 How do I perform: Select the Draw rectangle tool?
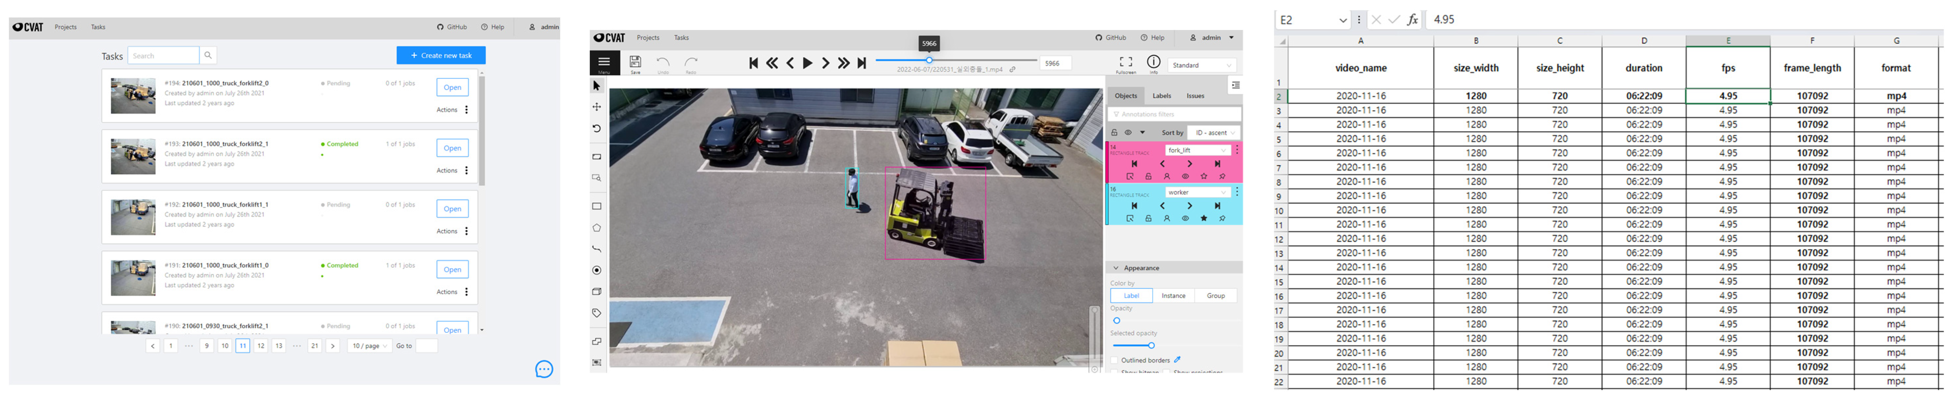tap(597, 206)
